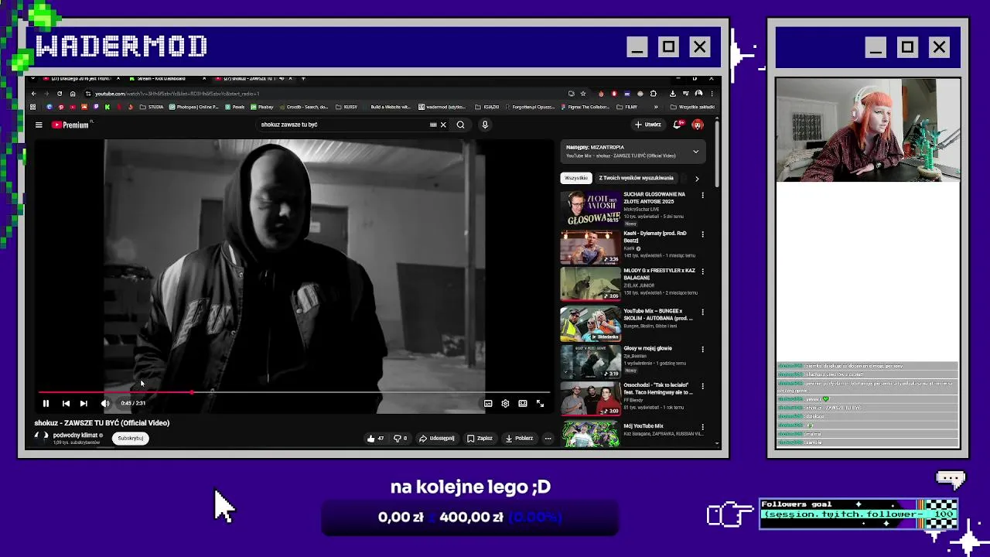
Task: Open the KSIĄŻKI bookmarks folder
Action: pyautogui.click(x=486, y=107)
